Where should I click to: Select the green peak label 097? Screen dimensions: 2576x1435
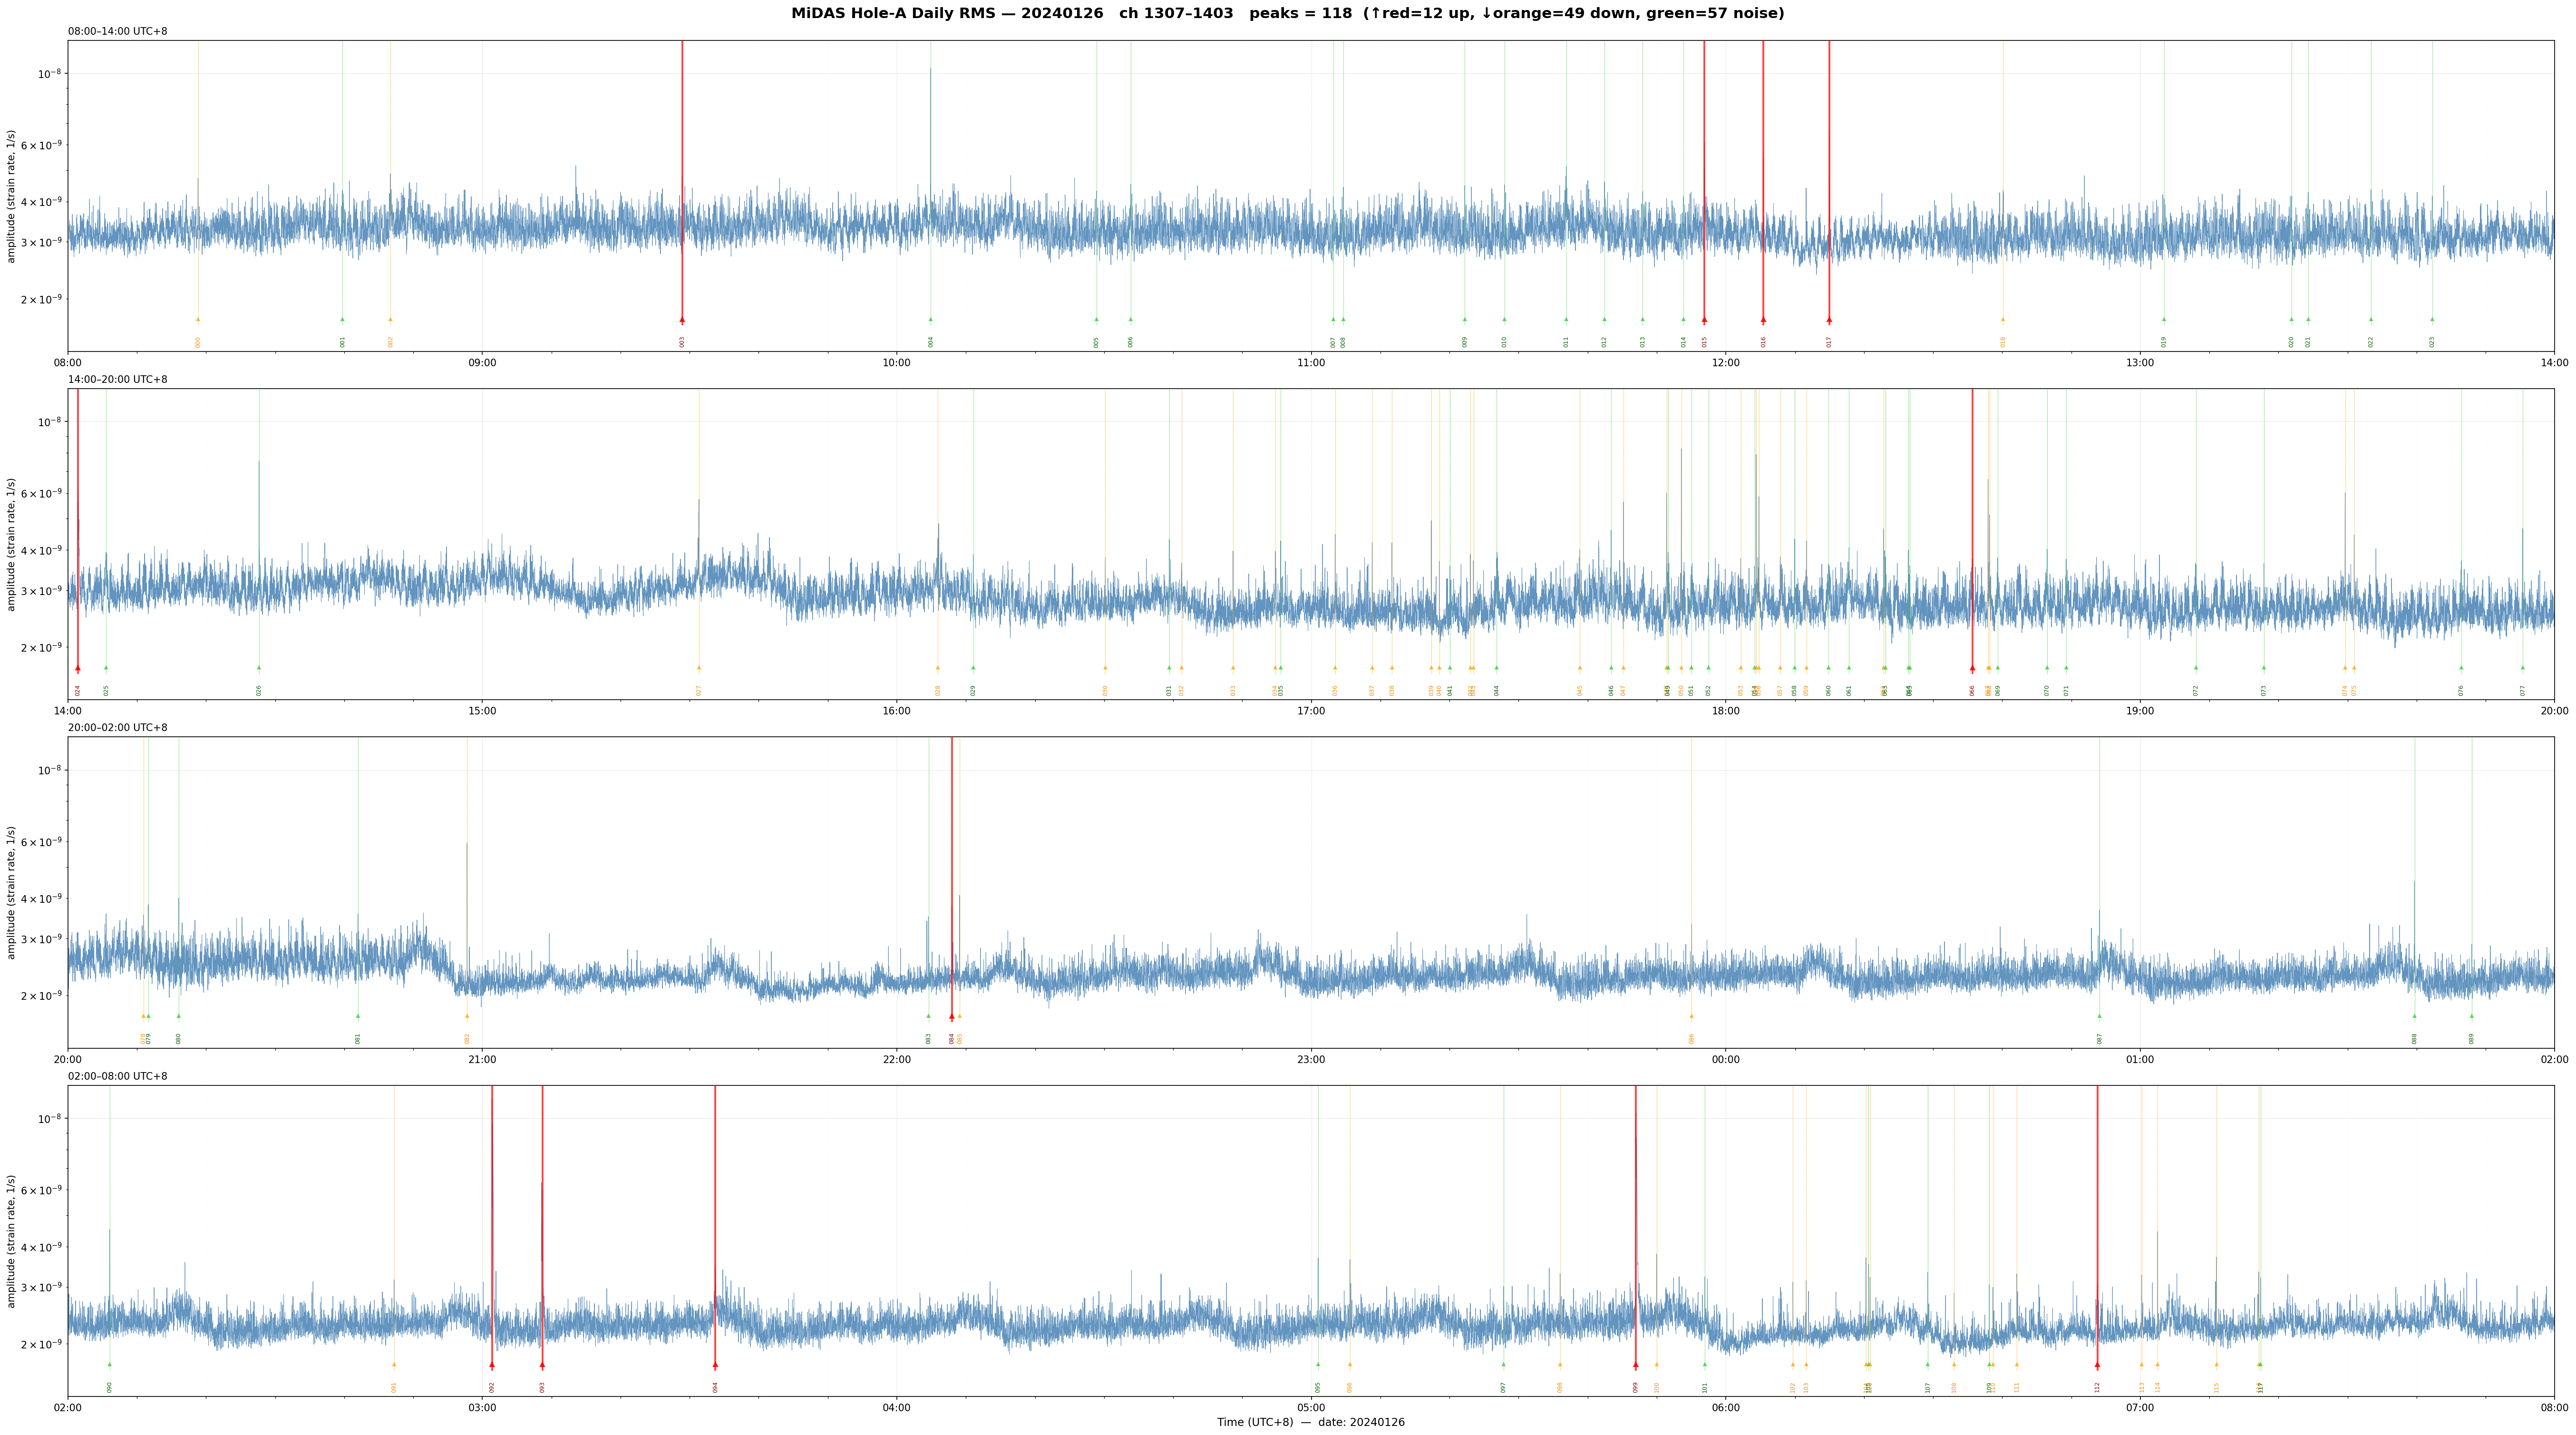(1503, 1387)
